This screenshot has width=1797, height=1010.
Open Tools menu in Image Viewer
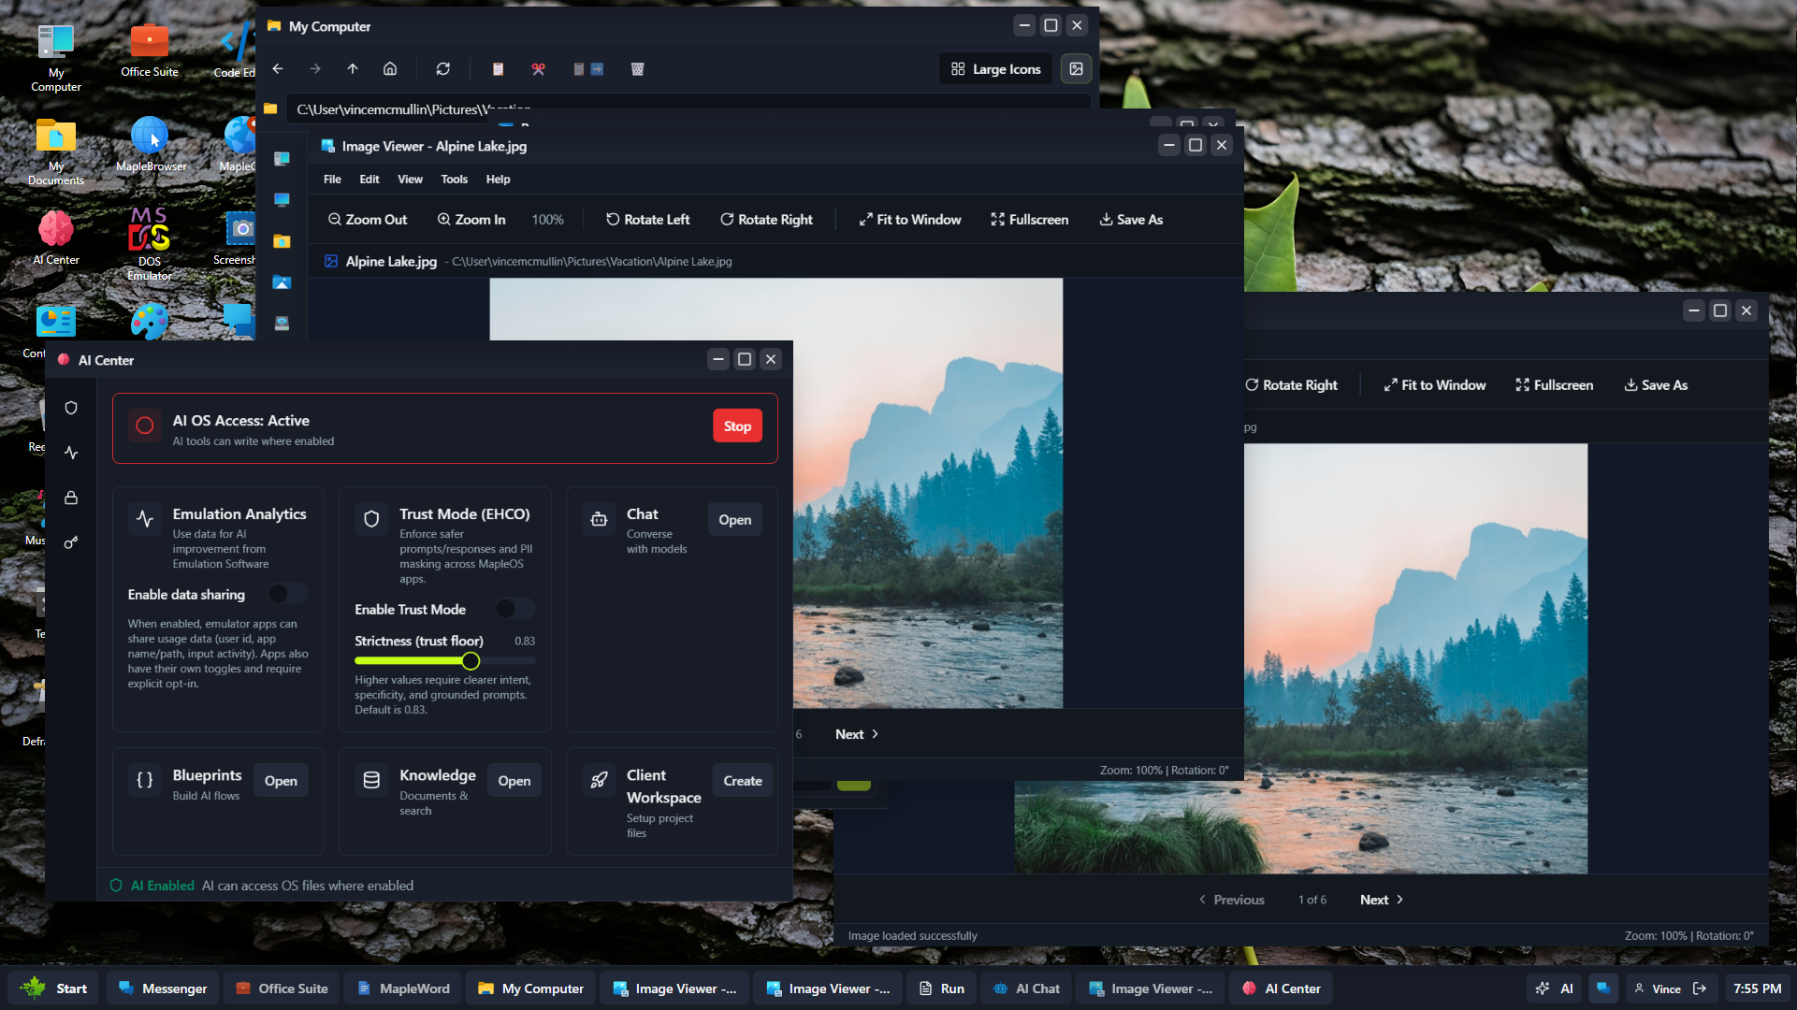[x=454, y=180]
